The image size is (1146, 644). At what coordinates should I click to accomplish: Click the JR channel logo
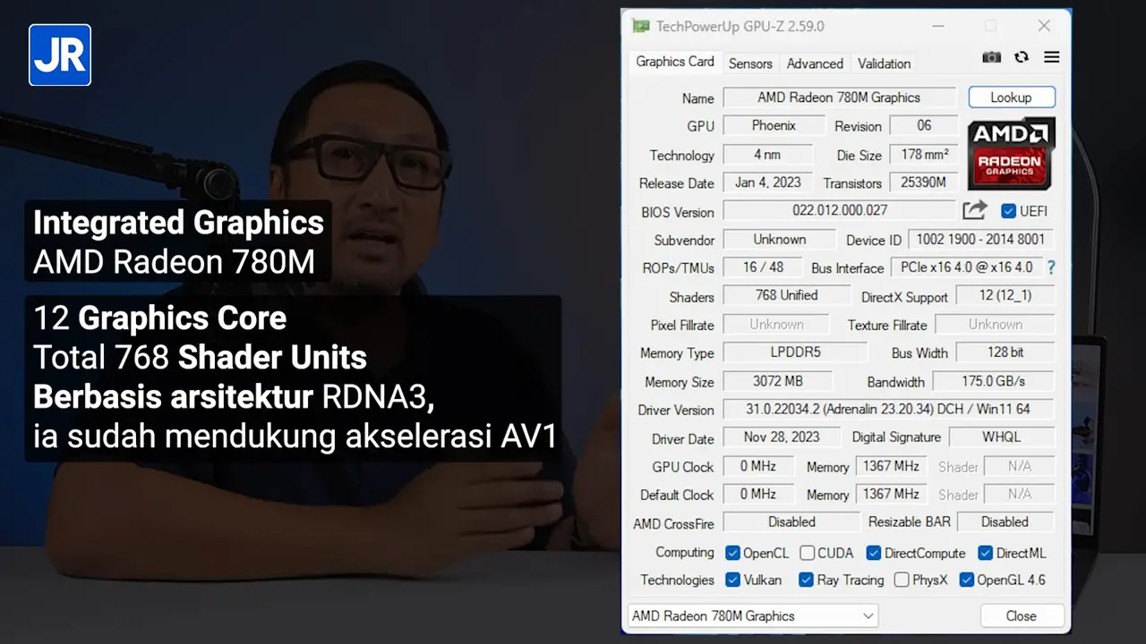(x=60, y=55)
